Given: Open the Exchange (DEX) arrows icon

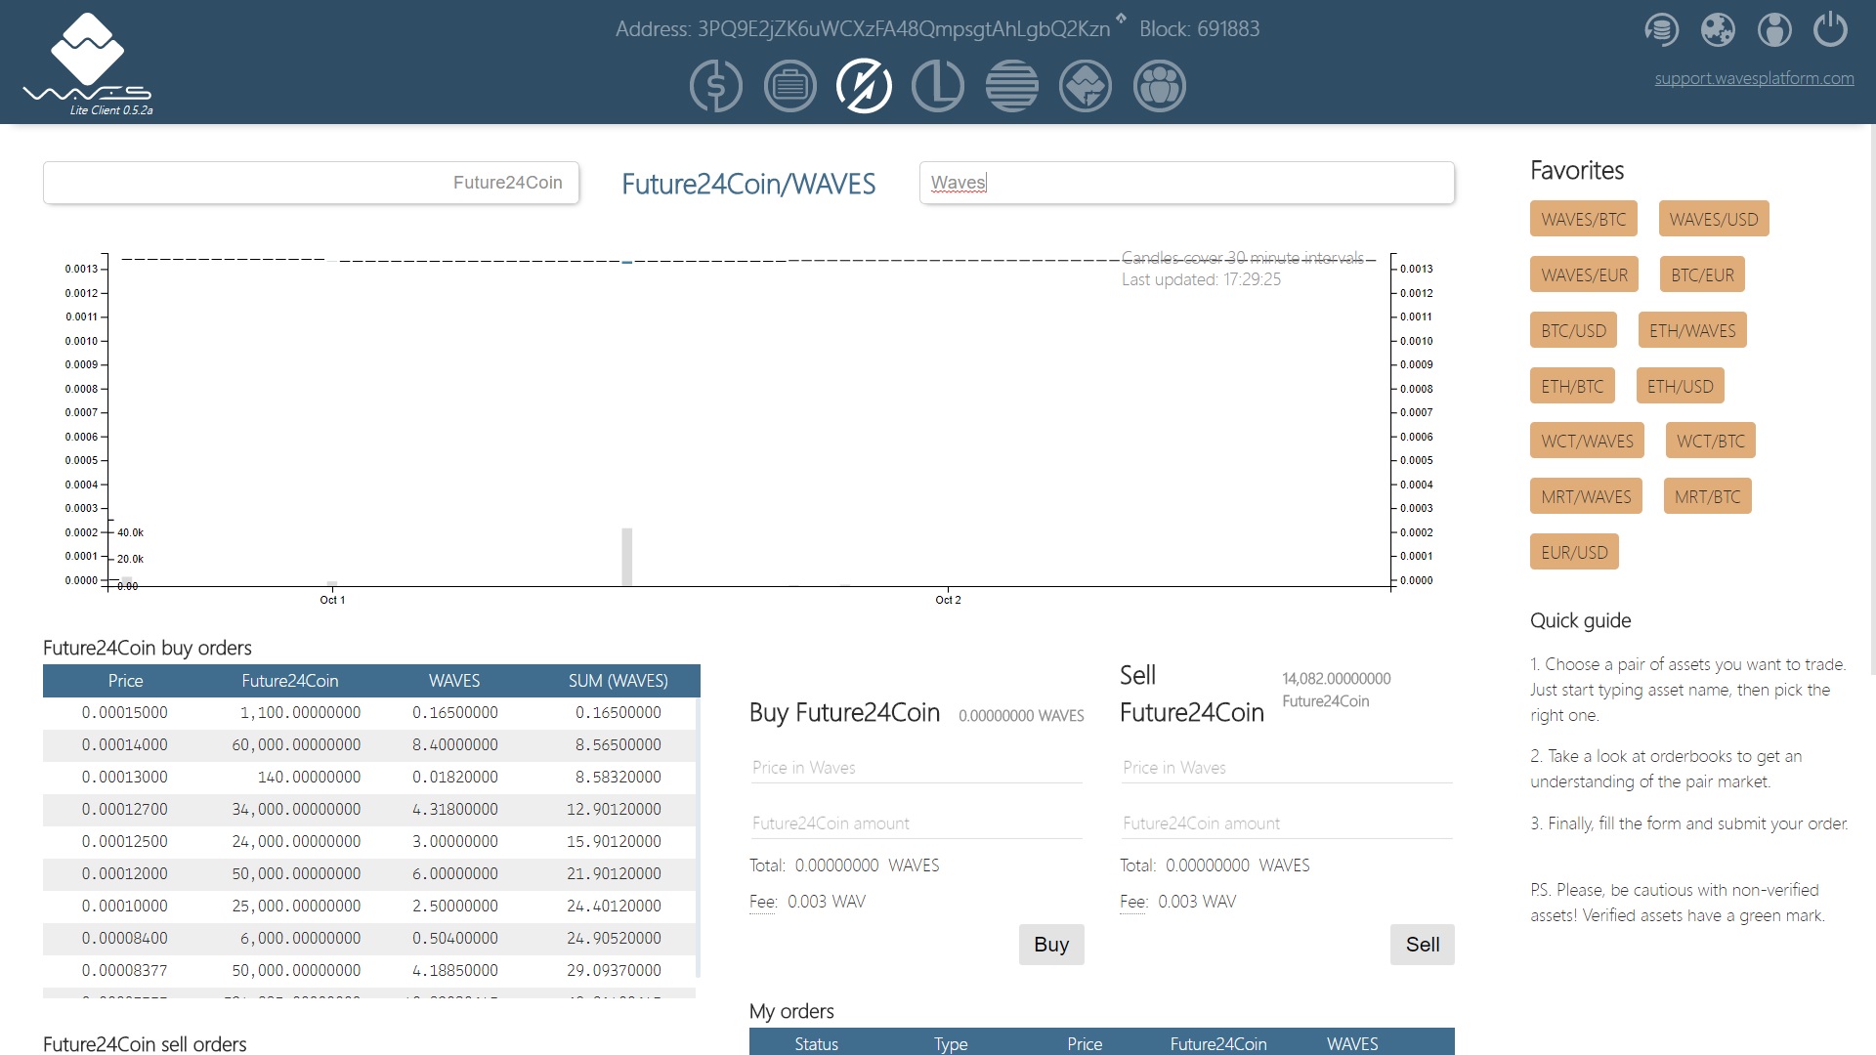Looking at the screenshot, I should coord(864,86).
